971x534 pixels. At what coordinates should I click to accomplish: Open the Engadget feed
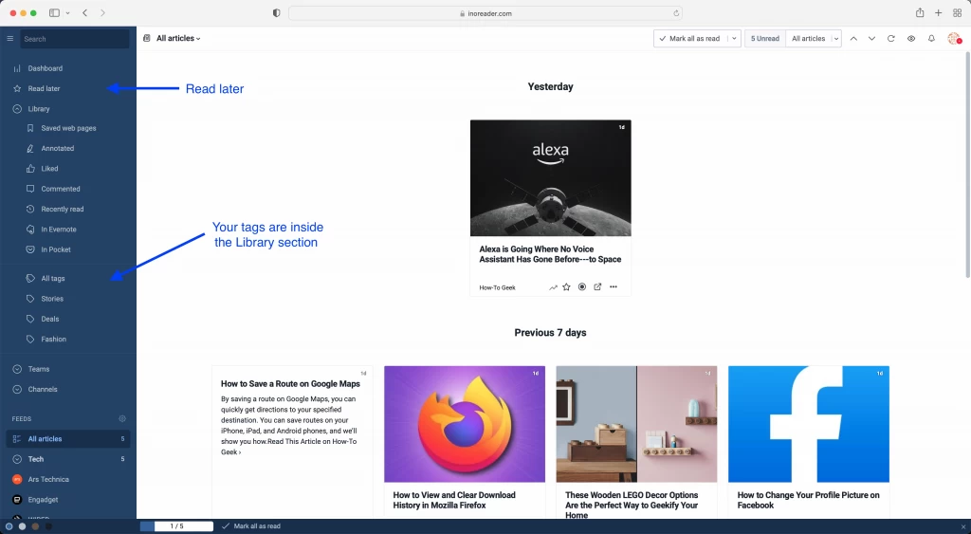coord(43,500)
